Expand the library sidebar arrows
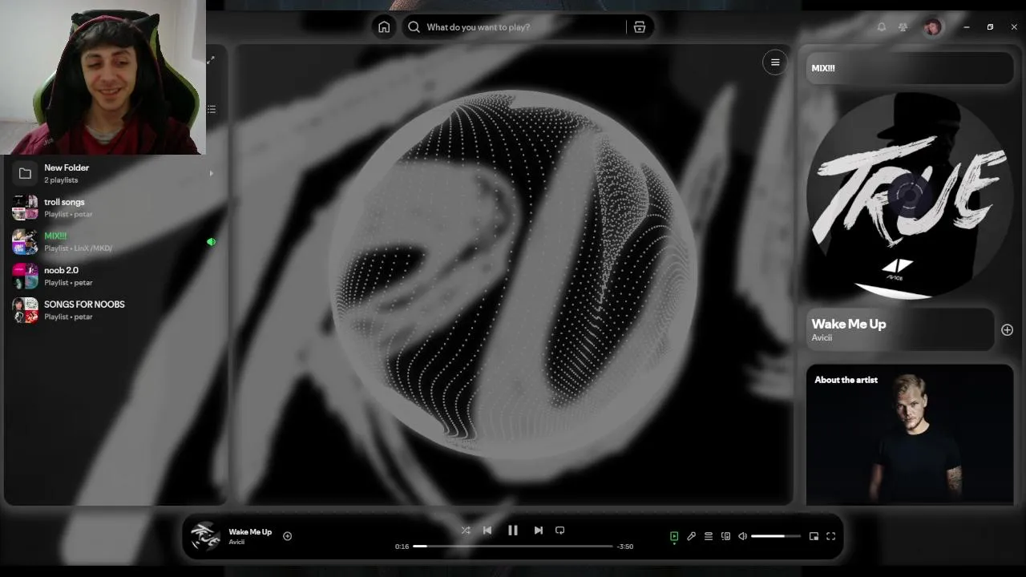This screenshot has width=1026, height=577. tap(211, 60)
